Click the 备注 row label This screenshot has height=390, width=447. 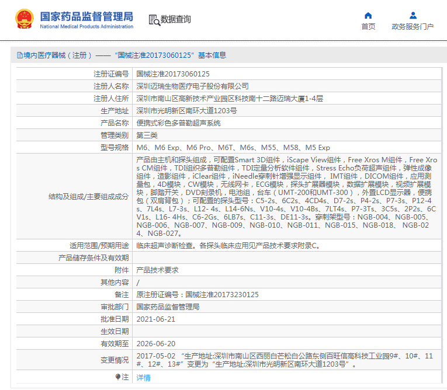point(122,295)
